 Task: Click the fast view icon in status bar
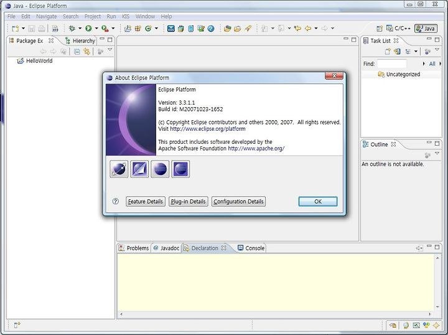[17, 325]
